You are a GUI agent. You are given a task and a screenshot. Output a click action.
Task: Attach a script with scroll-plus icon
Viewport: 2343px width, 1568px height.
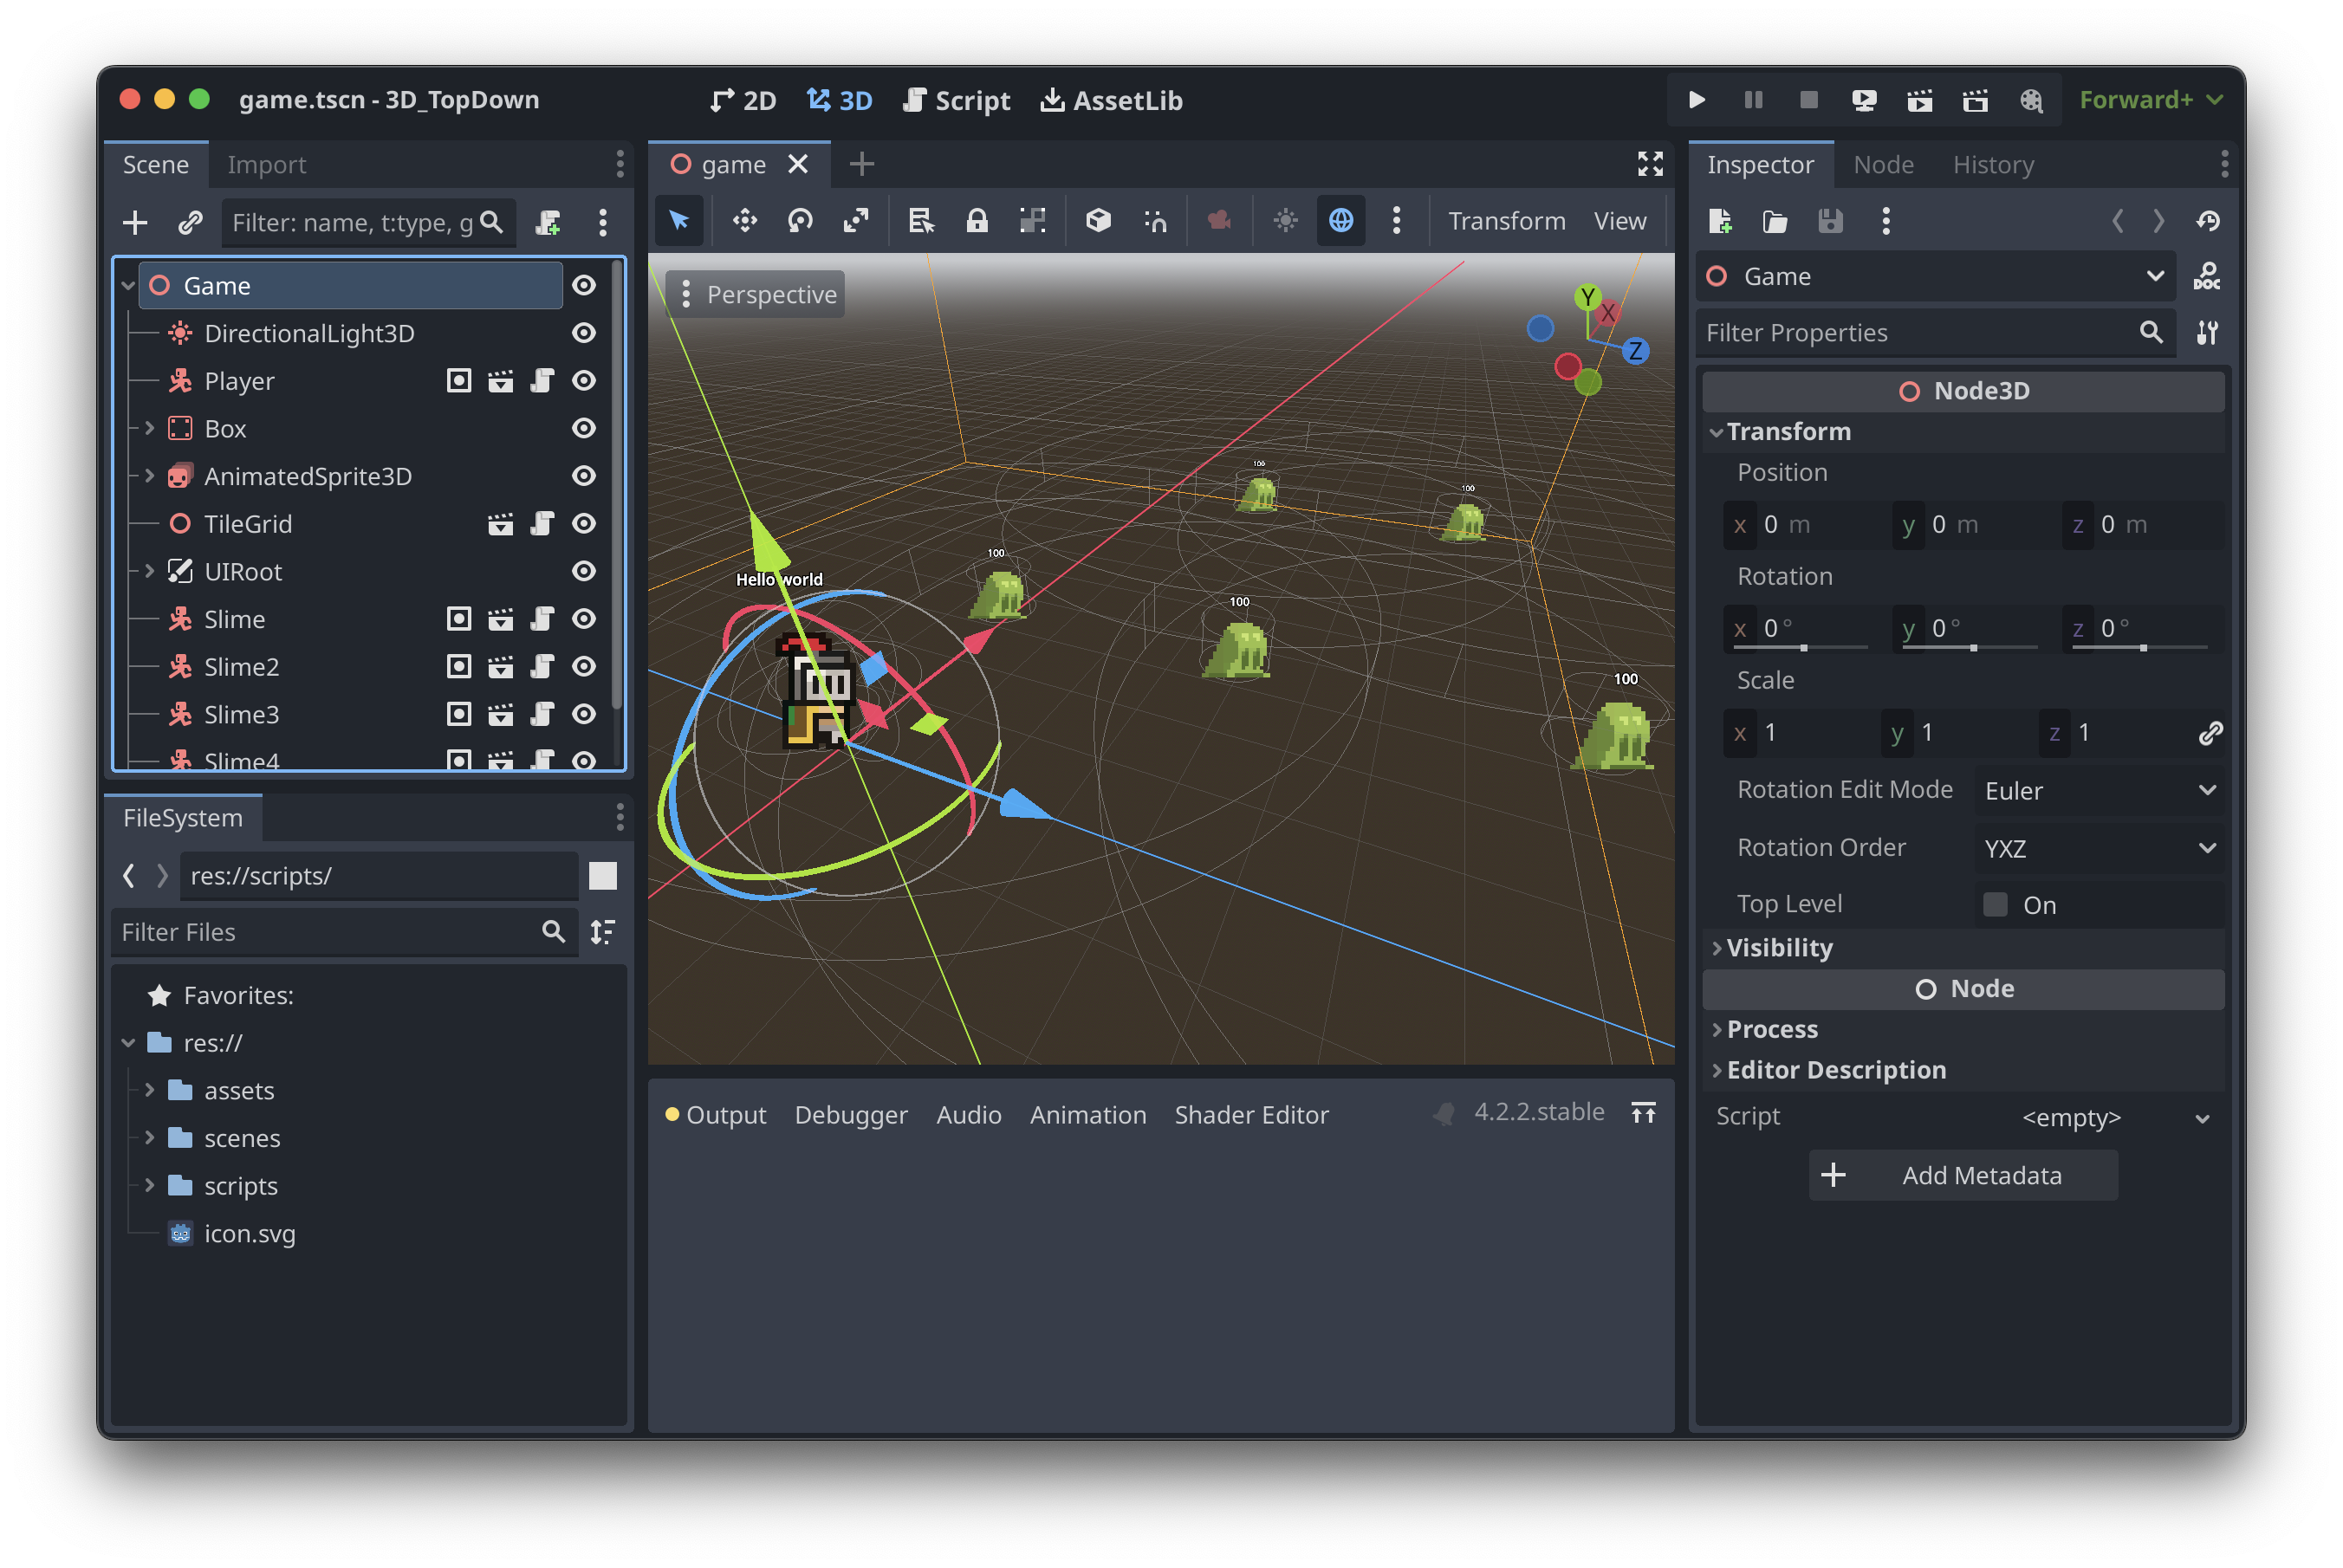548,222
